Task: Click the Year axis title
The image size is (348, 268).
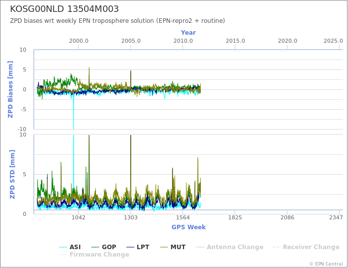Action: click(188, 33)
